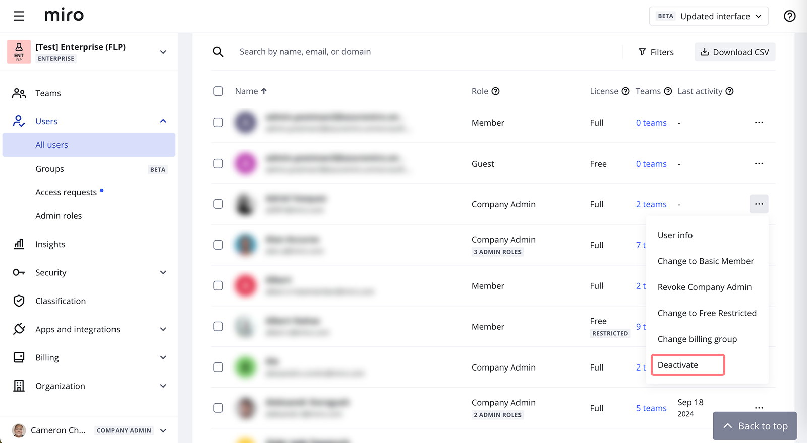The image size is (807, 443).
Task: Select the checkbox for the 3 admin roles user
Action: click(218, 245)
